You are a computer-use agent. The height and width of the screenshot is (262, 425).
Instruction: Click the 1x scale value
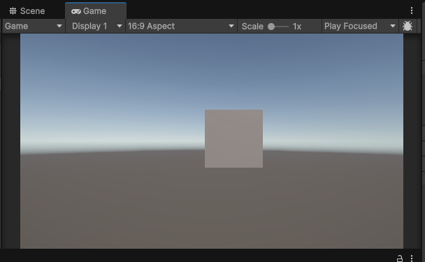pyautogui.click(x=297, y=27)
